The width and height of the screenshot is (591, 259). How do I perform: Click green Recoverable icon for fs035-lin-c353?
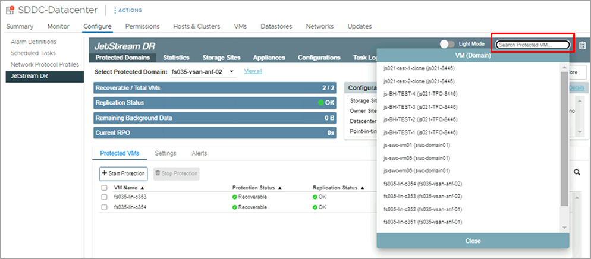(235, 197)
